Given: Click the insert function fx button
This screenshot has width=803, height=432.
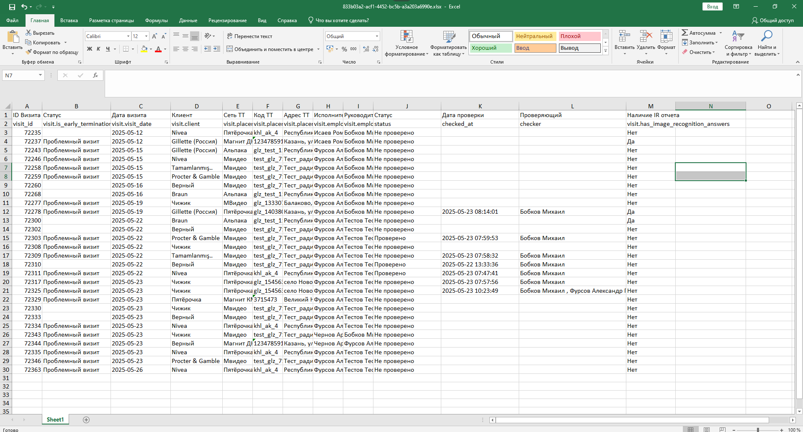Looking at the screenshot, I should (95, 75).
